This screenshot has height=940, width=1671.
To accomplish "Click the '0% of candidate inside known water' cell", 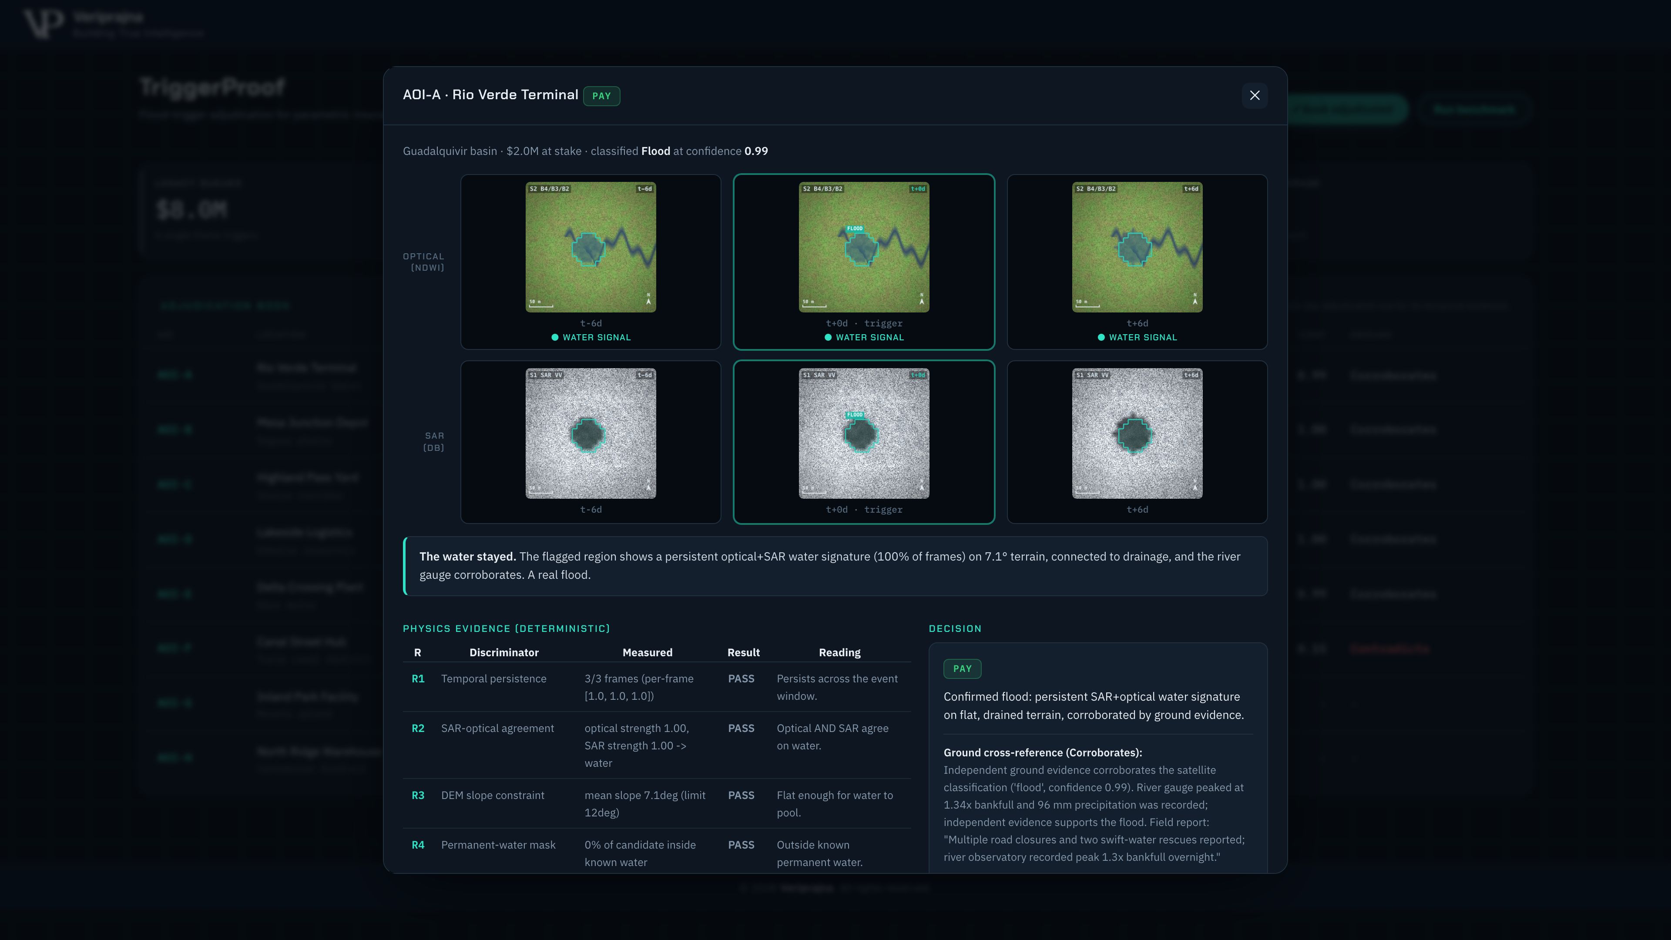I will [x=640, y=854].
